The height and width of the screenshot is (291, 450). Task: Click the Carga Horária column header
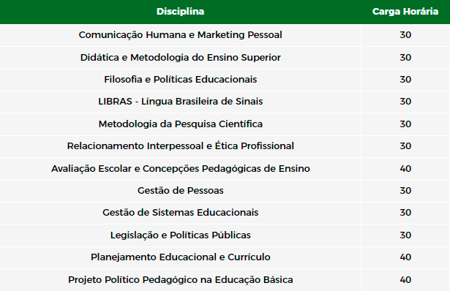(x=405, y=12)
